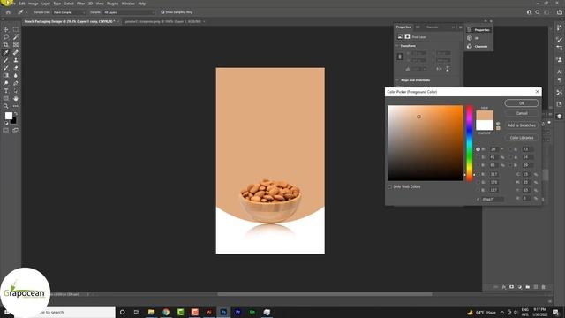Open the workspace switcher icon

pos(547,12)
